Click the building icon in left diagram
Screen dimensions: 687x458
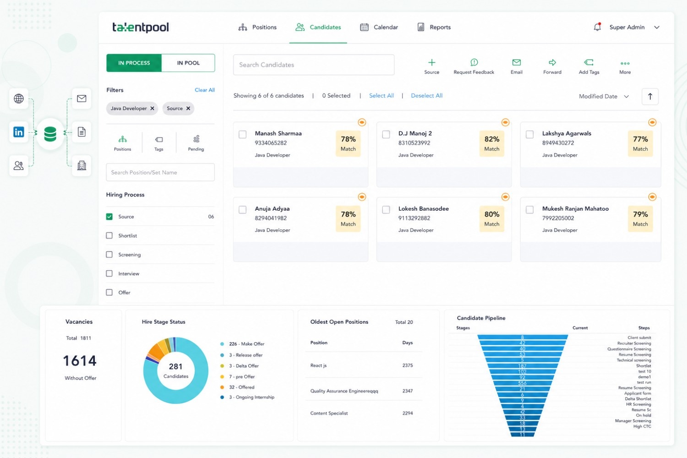coord(82,165)
